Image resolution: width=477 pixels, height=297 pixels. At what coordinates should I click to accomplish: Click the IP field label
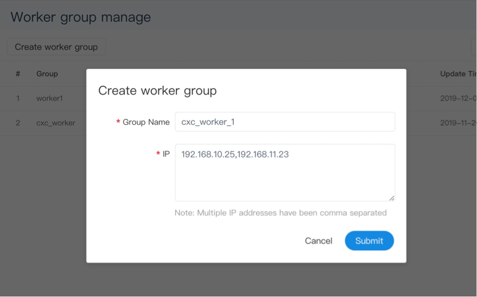pos(165,155)
